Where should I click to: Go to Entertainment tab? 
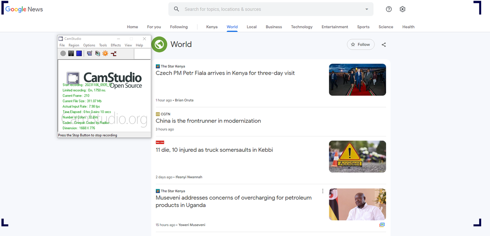335,27
